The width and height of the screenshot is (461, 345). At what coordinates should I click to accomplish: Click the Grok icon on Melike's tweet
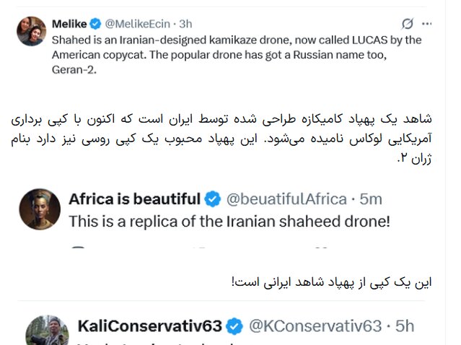406,23
